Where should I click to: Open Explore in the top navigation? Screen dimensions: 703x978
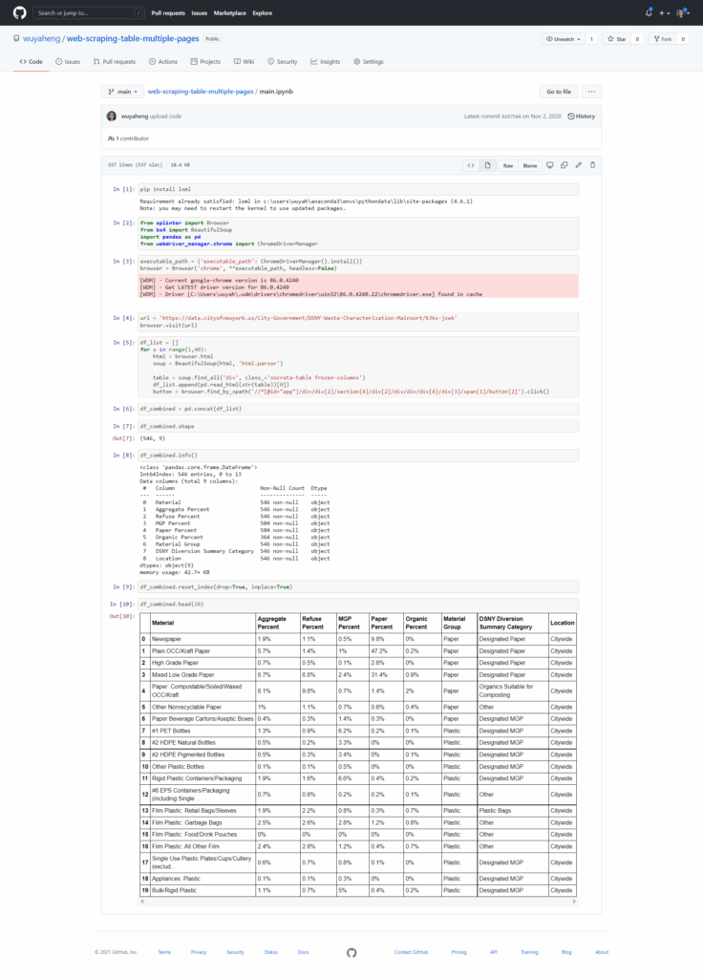262,12
